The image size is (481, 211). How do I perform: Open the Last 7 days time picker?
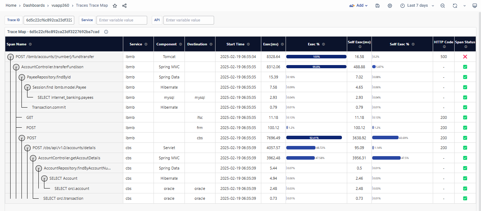[x=417, y=6]
